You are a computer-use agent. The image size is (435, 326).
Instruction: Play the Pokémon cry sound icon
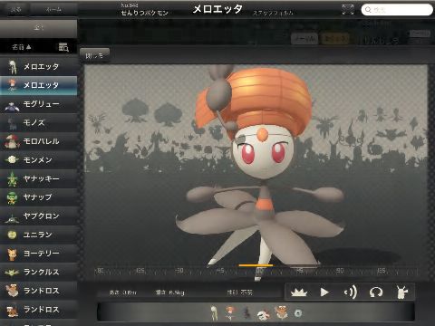(351, 292)
